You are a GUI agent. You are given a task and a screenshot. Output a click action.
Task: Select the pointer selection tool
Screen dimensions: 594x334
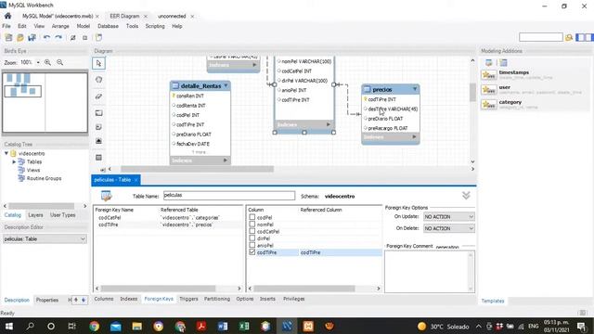(x=98, y=63)
